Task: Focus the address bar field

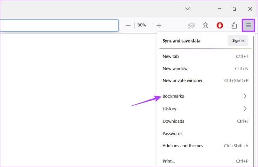Action: click(59, 25)
